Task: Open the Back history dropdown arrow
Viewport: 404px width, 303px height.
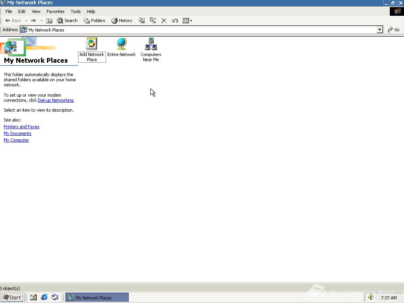Action: click(x=26, y=21)
